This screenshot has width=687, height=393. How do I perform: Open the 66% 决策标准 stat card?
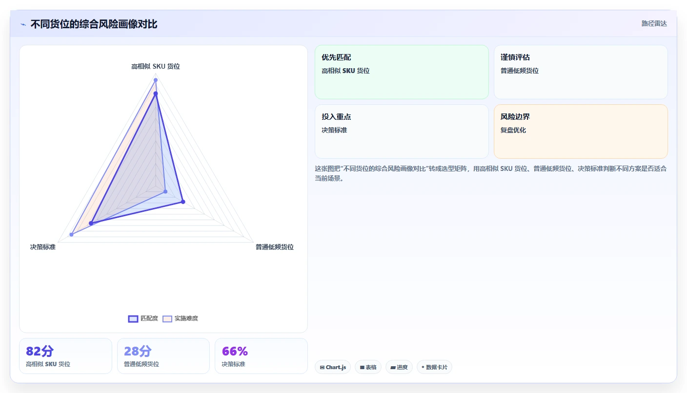pyautogui.click(x=261, y=356)
